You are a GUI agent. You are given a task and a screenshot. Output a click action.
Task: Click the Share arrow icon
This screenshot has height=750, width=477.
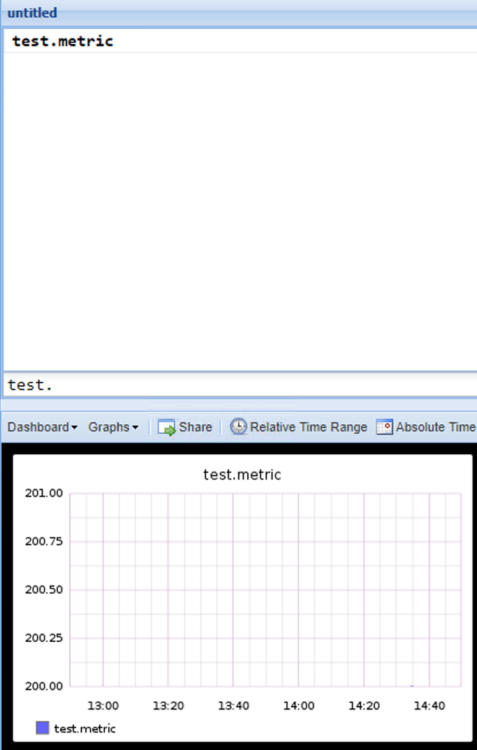[166, 427]
